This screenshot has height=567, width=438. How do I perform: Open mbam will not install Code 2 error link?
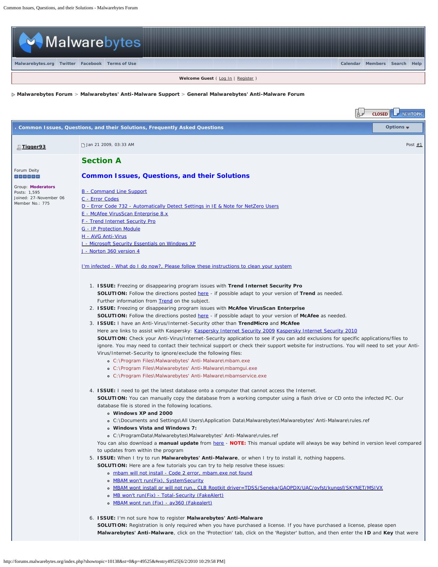pos(182,473)
